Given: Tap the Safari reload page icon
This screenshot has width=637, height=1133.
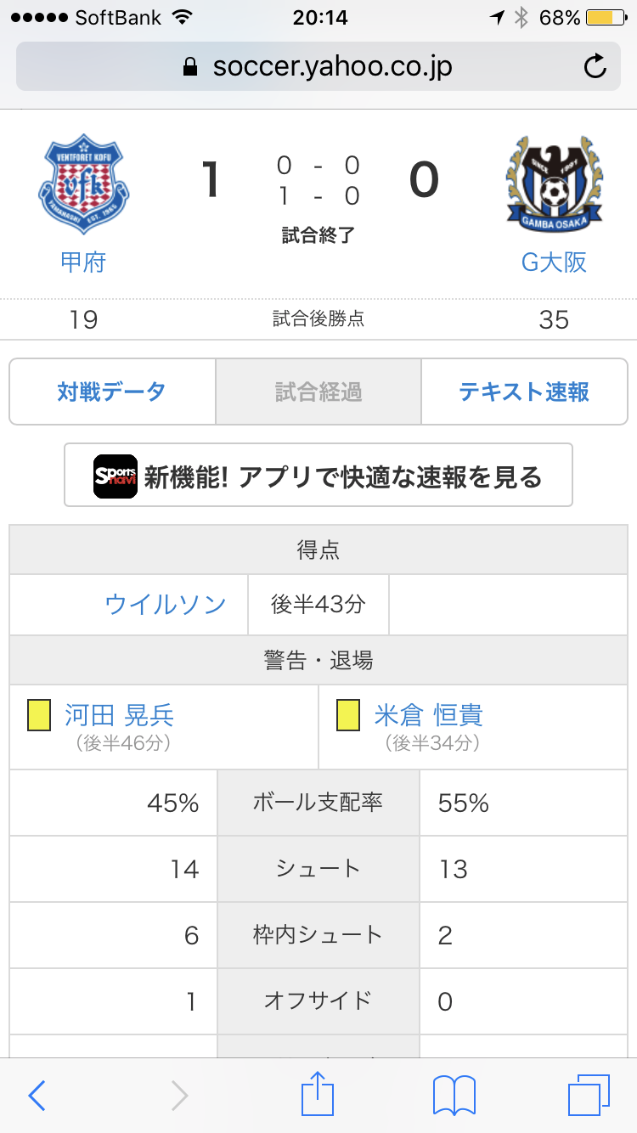Looking at the screenshot, I should click(595, 66).
